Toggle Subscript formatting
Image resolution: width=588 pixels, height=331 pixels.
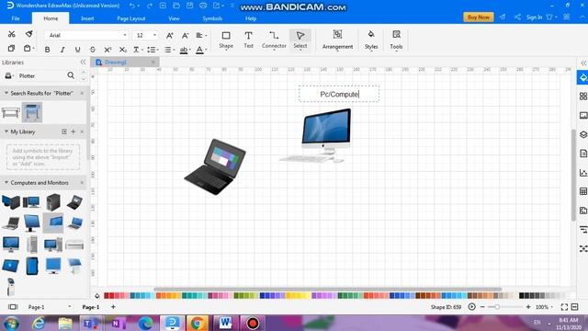[x=122, y=50]
